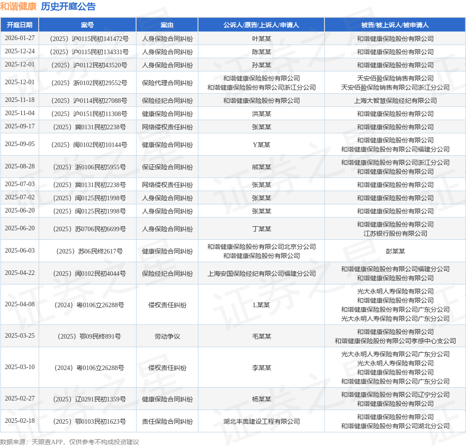The height and width of the screenshot is (446, 466).
Task: Select date cell 2025-03-25
Action: 20,336
